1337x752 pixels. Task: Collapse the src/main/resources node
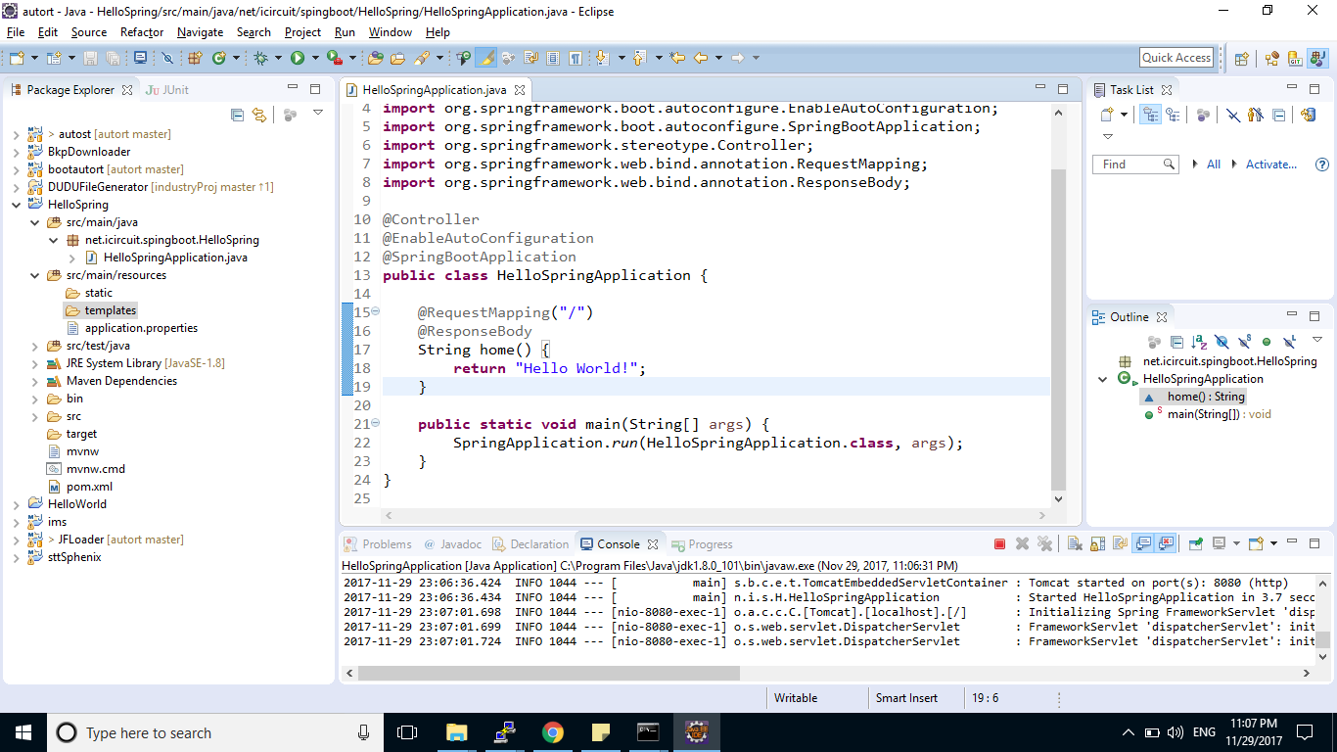point(34,275)
